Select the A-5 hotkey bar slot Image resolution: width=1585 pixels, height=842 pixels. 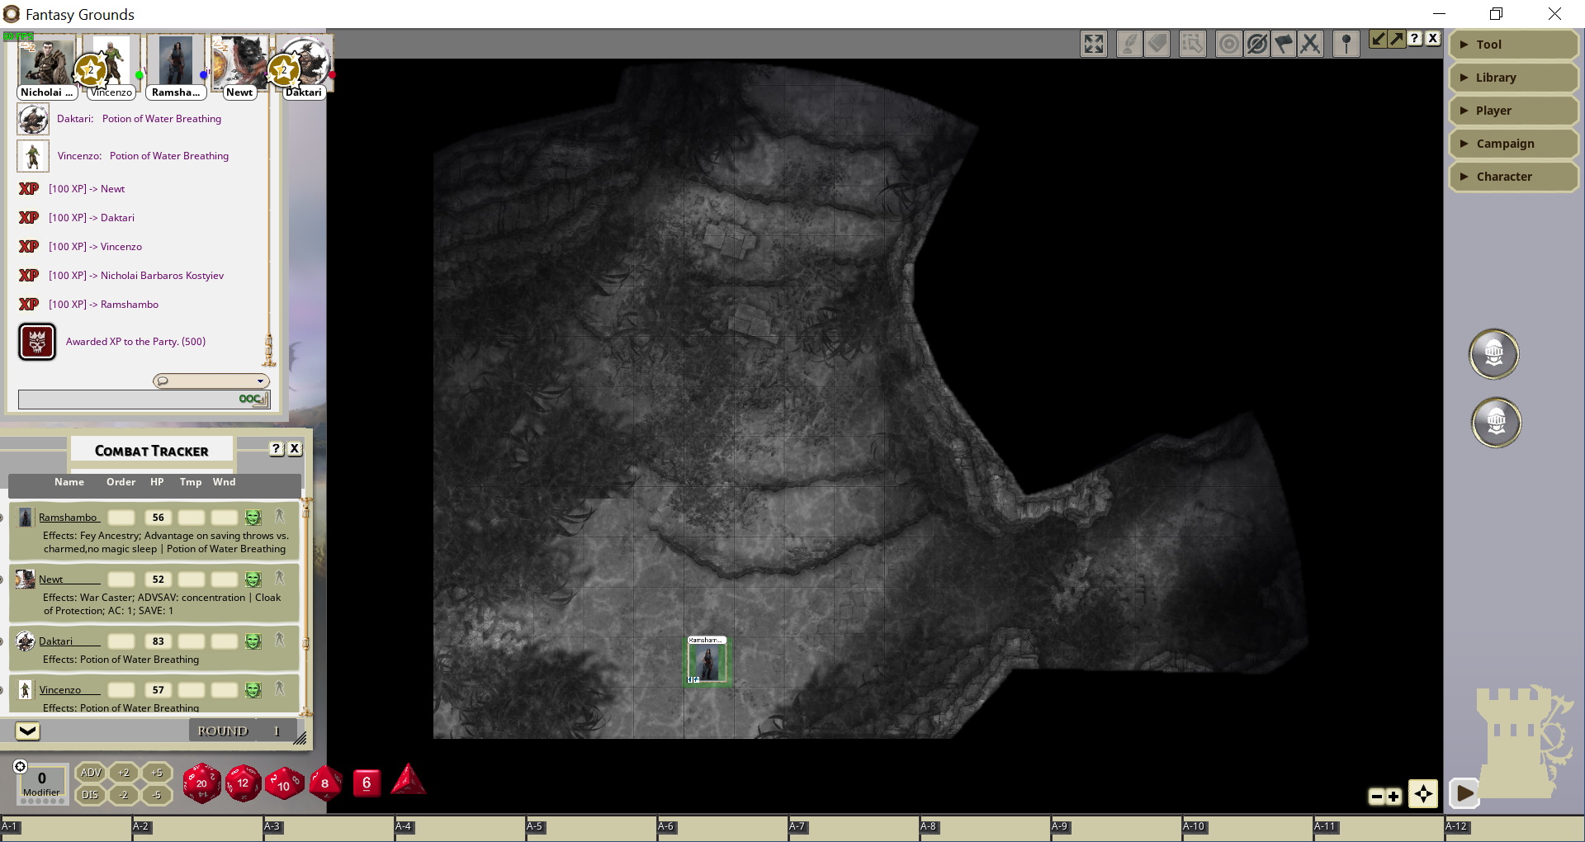pyautogui.click(x=590, y=828)
